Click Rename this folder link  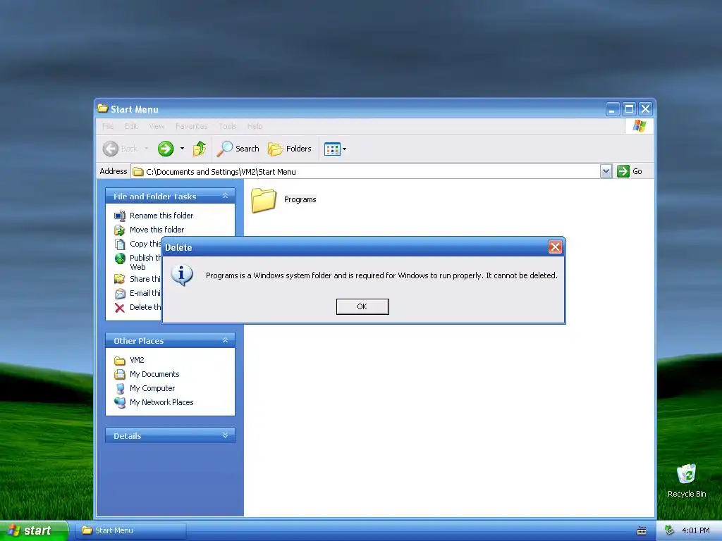point(161,216)
